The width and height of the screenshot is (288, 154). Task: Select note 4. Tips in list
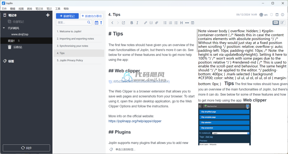point(79,53)
